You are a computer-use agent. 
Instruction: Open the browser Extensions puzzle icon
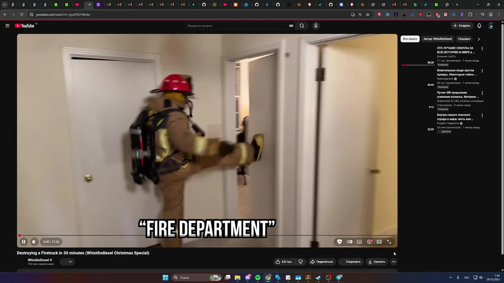pos(470,15)
